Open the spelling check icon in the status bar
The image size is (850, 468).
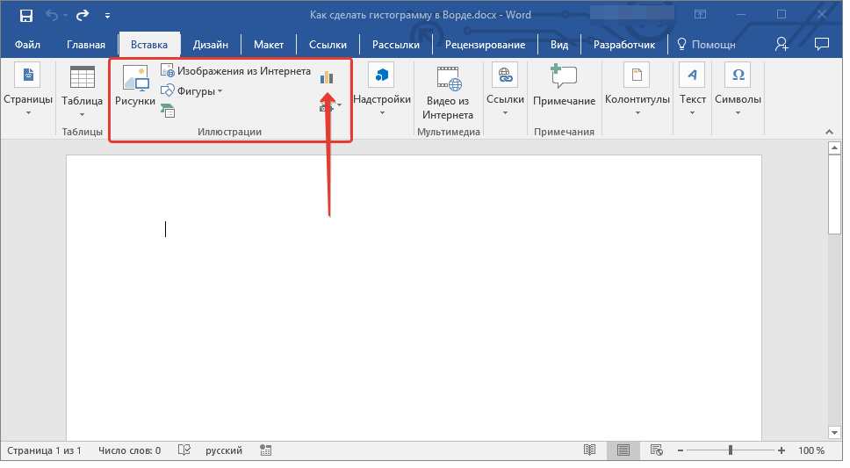(184, 450)
